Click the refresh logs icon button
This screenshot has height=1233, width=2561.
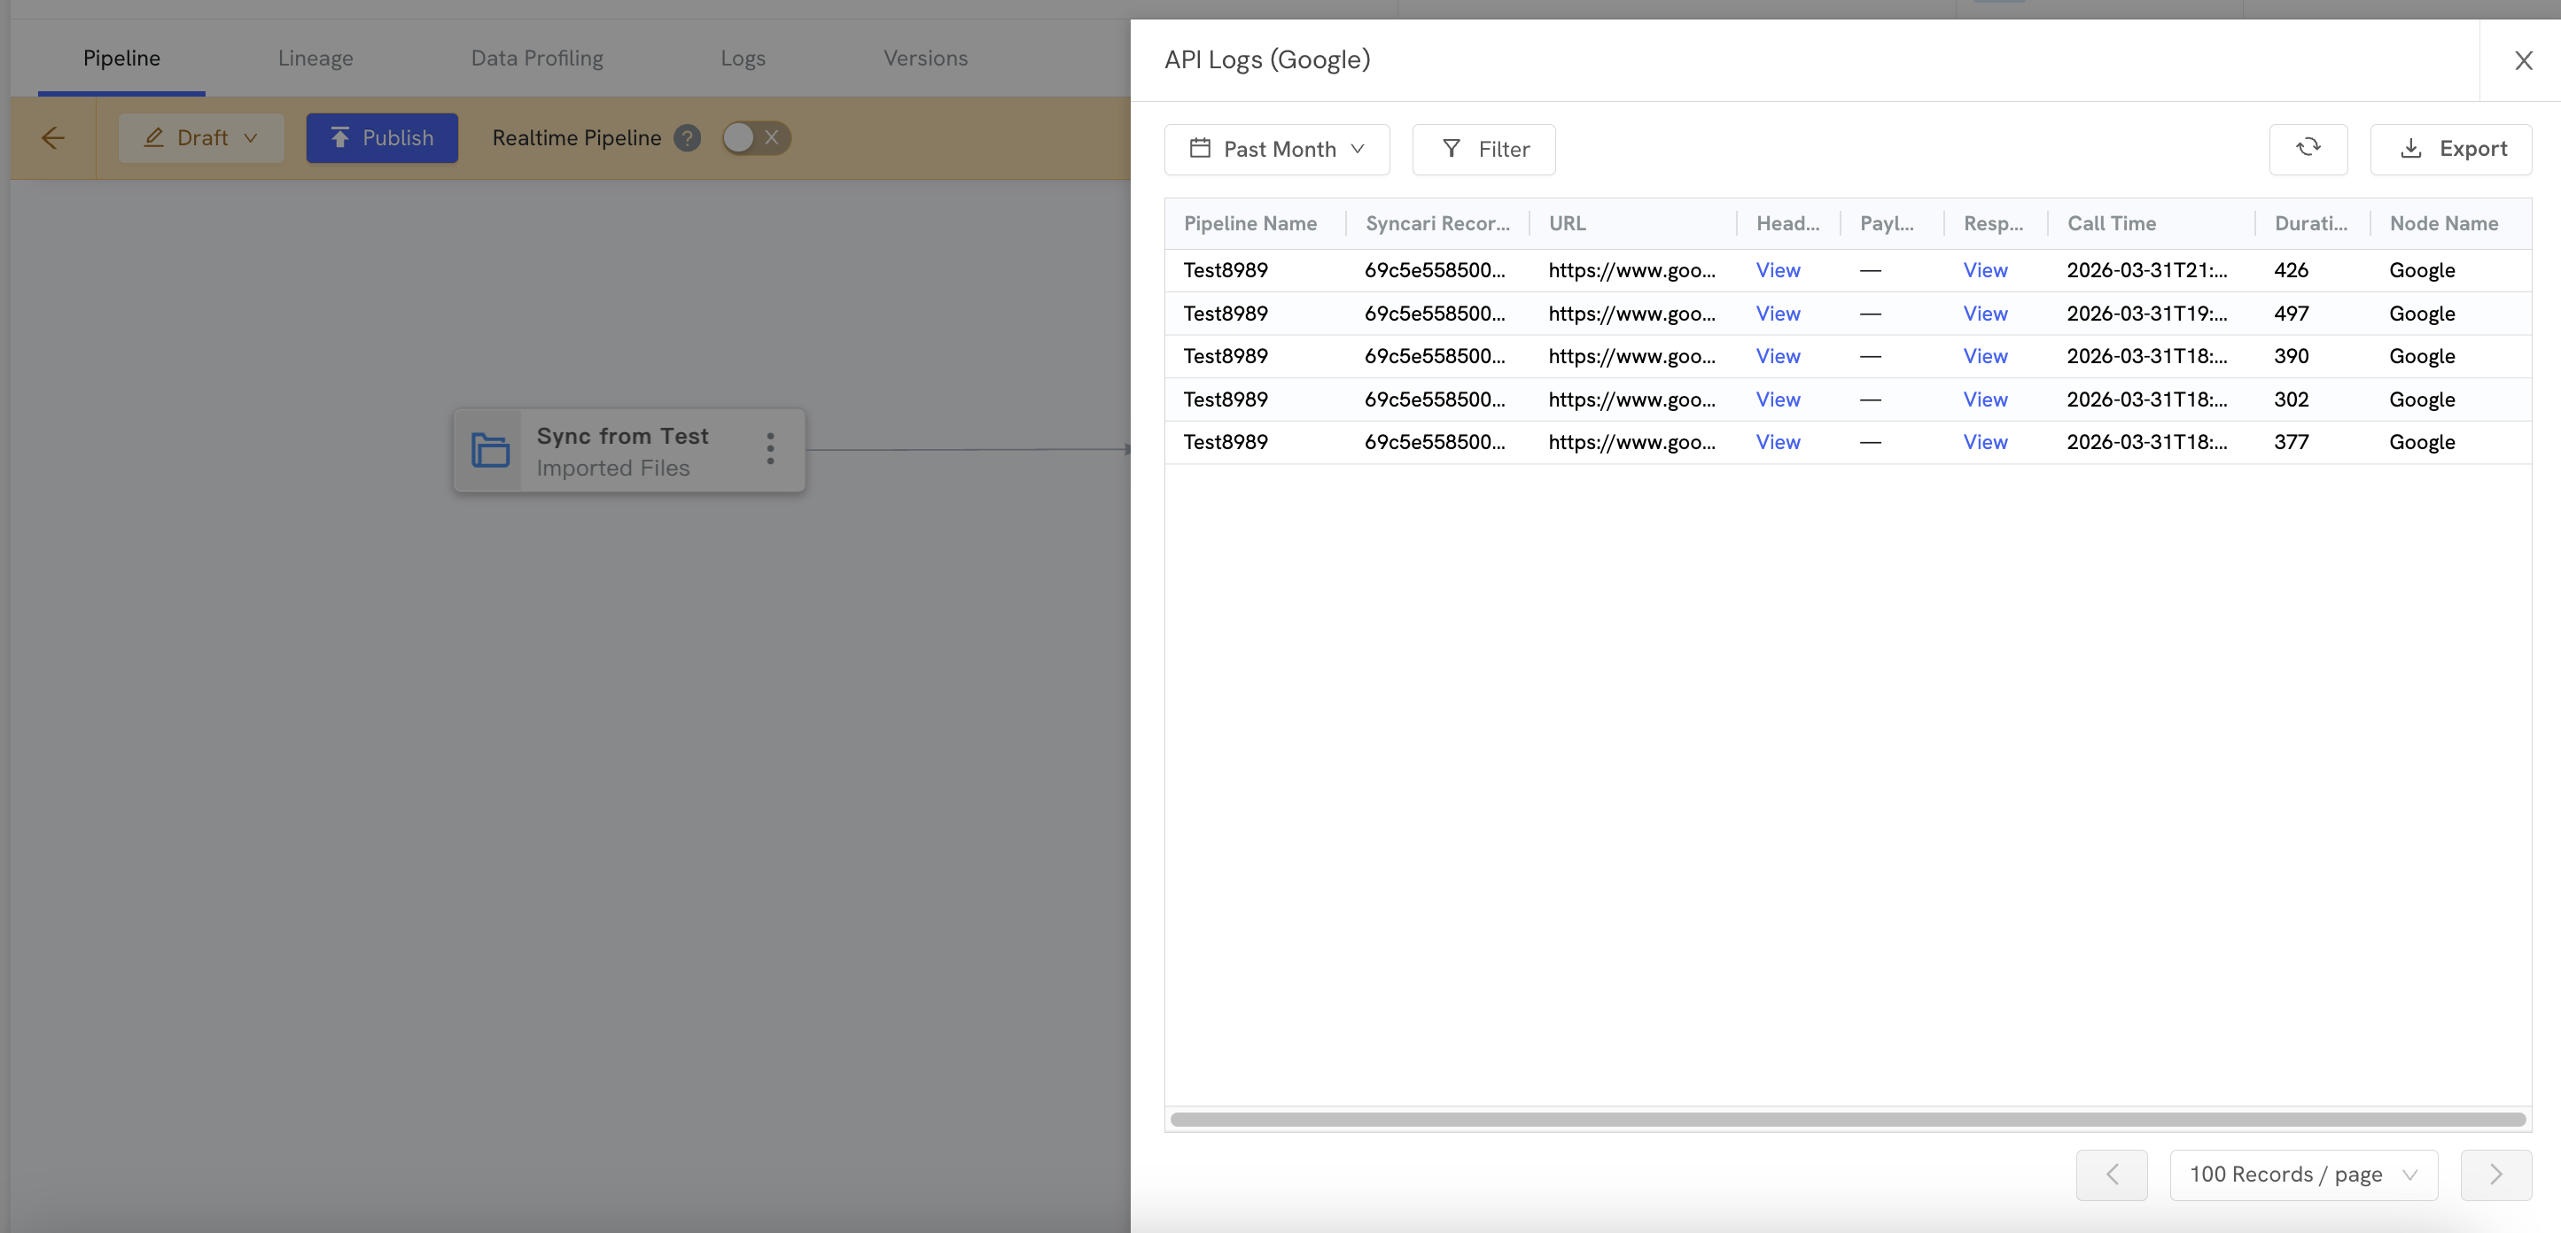tap(2308, 149)
